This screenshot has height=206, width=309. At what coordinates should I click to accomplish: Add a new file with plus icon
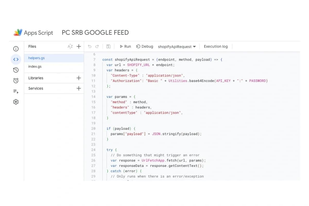[79, 47]
